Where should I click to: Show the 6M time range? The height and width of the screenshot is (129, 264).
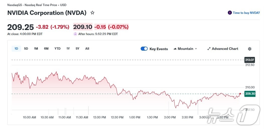coord(46,49)
